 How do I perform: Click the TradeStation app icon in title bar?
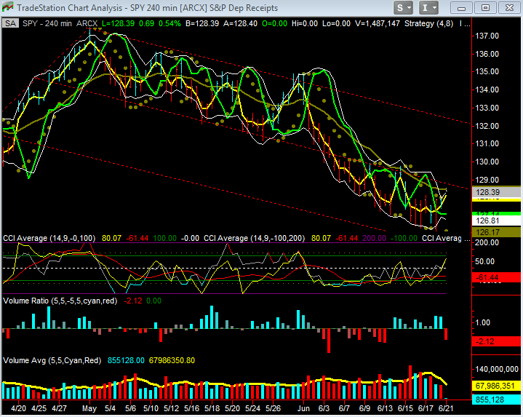(x=8, y=7)
